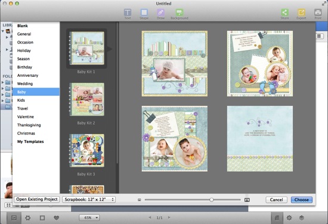Viewport: 328px width, 224px height.
Task: Click the heart favorites icon
Action: (x=56, y=218)
